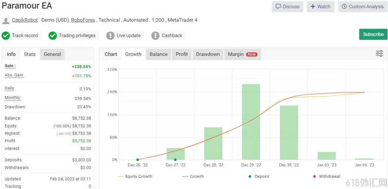Click the Live update warning icon
Viewport: 388px width, 189px height.
pos(110,35)
